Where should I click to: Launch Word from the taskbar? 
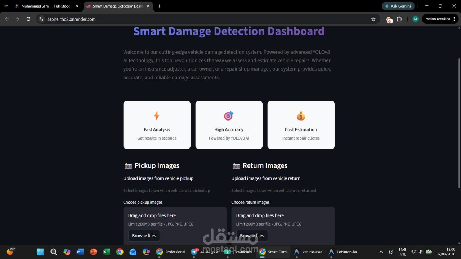tap(80, 252)
